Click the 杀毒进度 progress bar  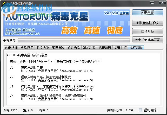(74, 41)
